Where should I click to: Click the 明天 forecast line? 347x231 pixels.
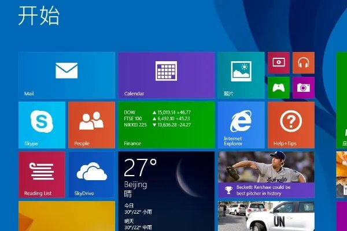(x=138, y=225)
